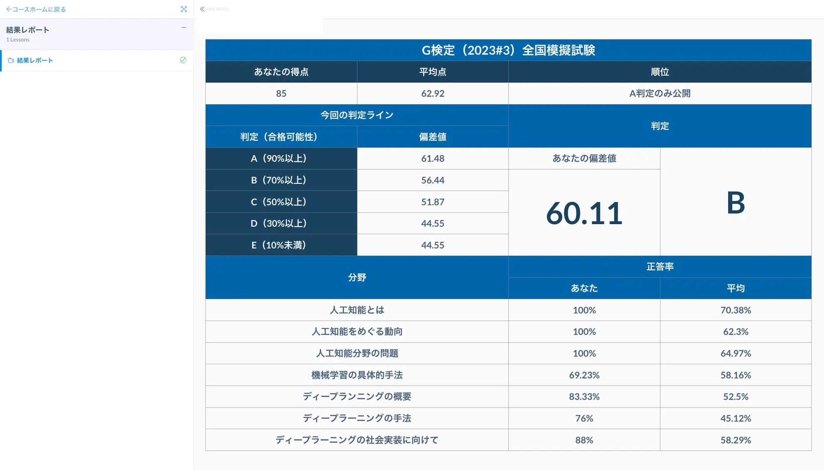The height and width of the screenshot is (470, 824).
Task: Select the B（70%以上）row label
Action: pos(281,180)
